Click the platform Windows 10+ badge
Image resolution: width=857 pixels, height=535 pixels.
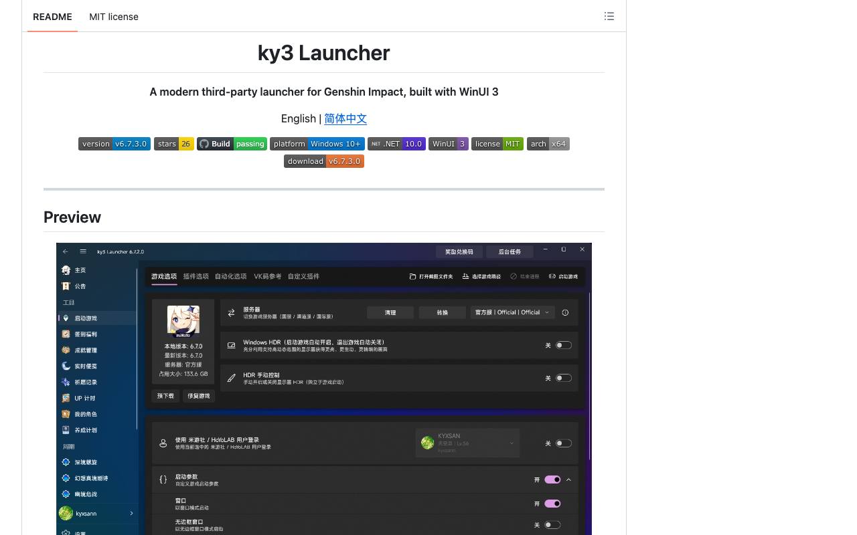[x=317, y=144]
